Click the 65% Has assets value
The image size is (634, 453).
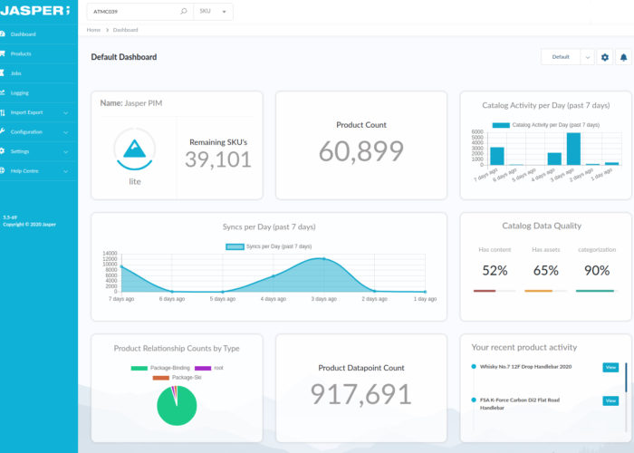click(x=546, y=270)
